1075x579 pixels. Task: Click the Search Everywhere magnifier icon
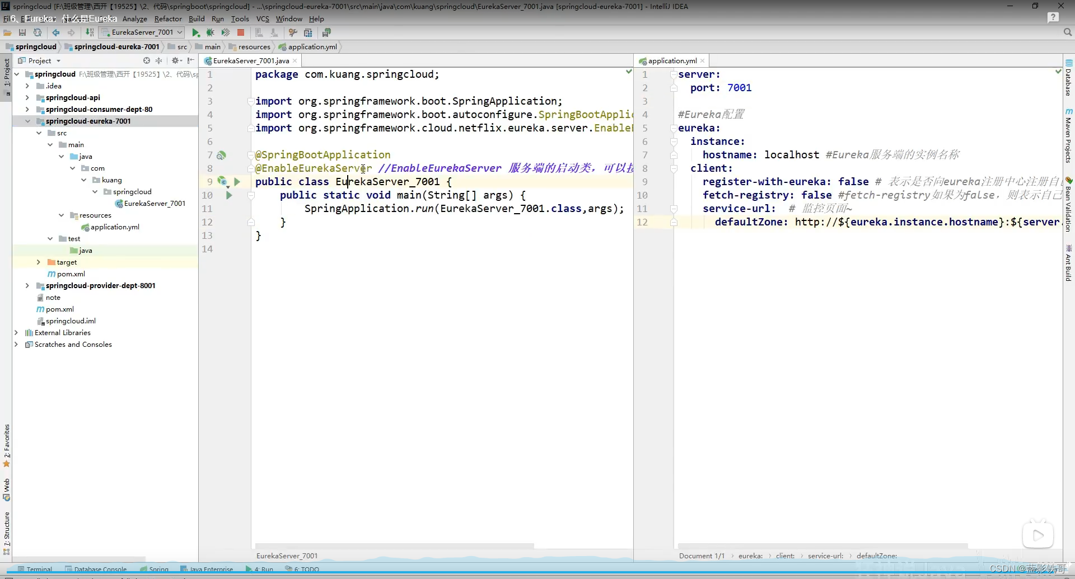1068,32
